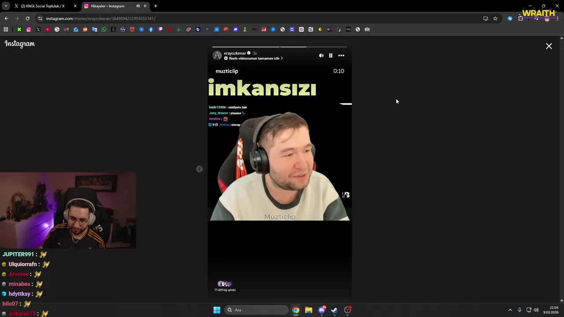Click chat username hdyttksy
The image size is (564, 317).
coord(19,294)
